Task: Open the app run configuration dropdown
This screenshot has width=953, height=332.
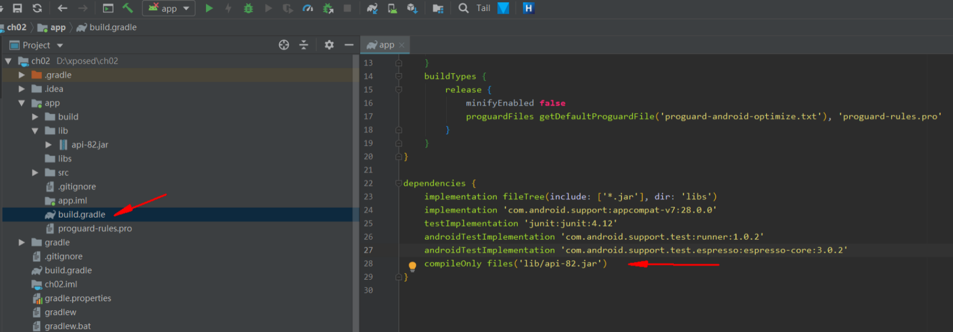Action: [x=169, y=8]
